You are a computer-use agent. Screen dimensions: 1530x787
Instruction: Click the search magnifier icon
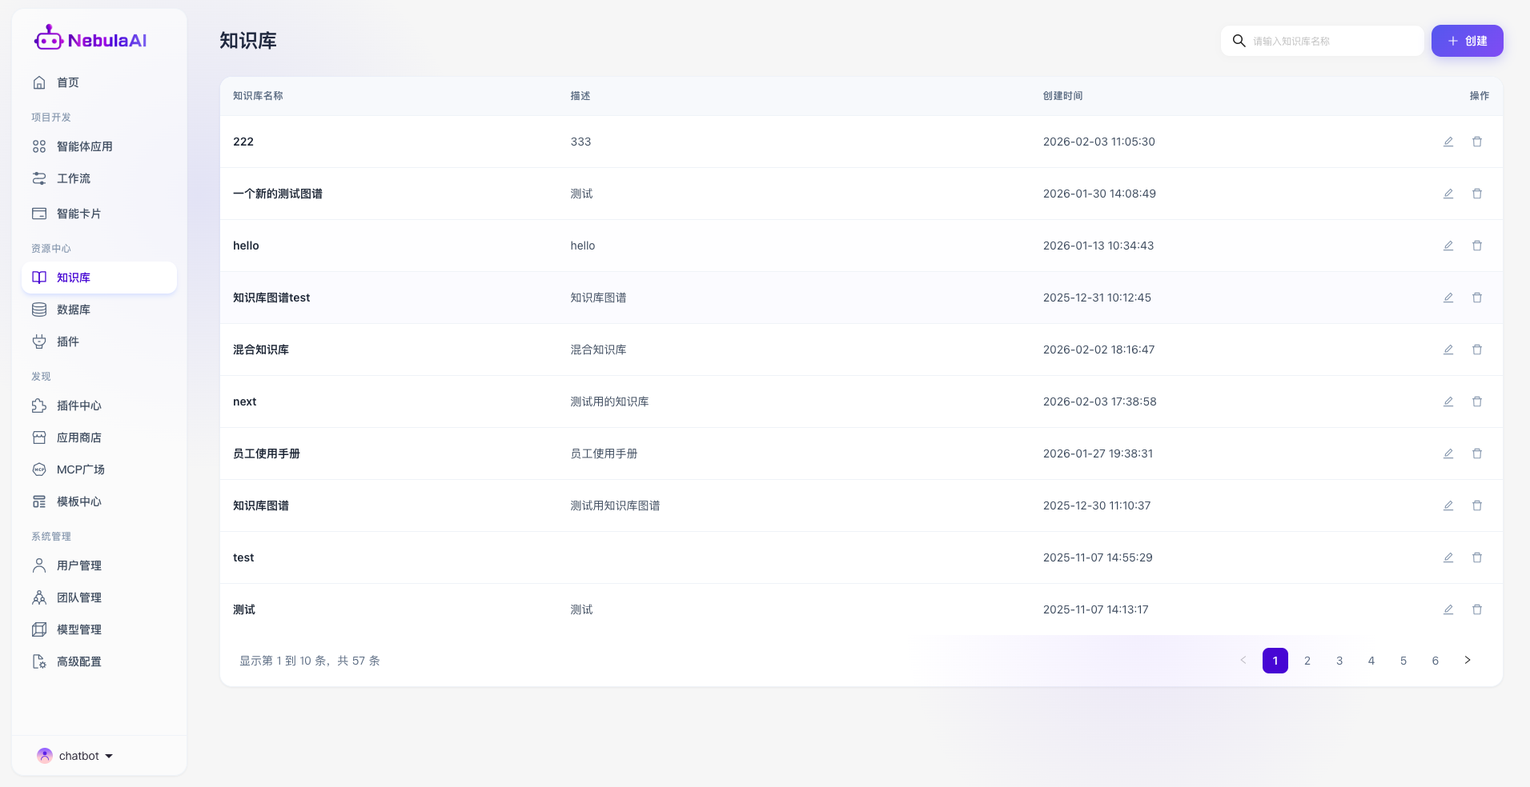pos(1239,41)
